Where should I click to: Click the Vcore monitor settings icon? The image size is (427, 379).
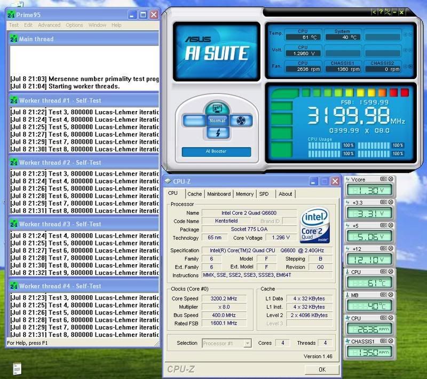pyautogui.click(x=383, y=179)
